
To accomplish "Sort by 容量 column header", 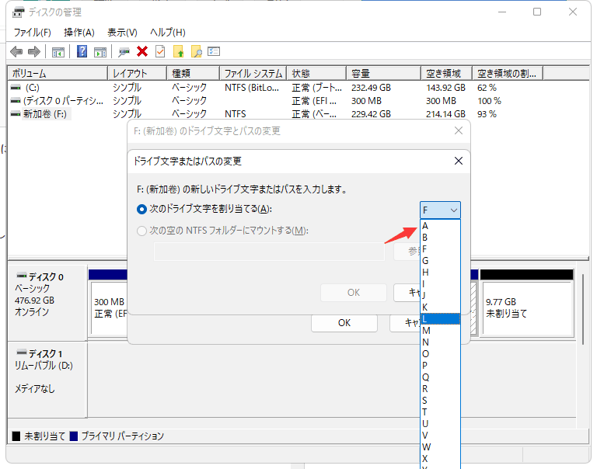I will tap(383, 74).
